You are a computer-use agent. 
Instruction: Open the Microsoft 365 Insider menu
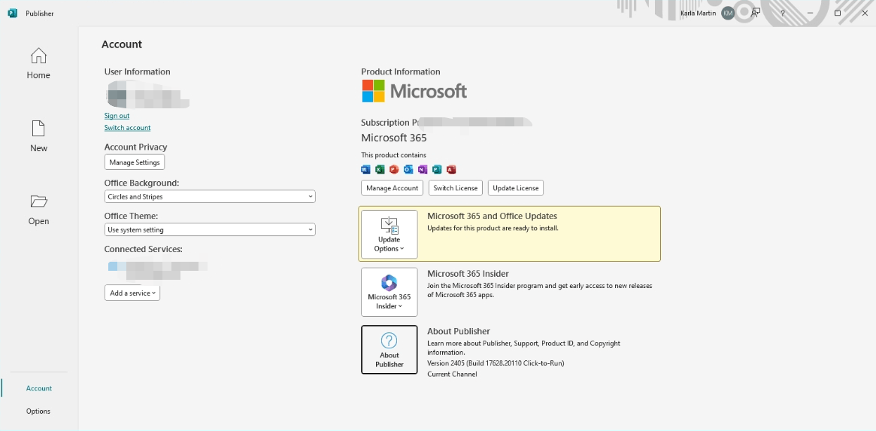click(390, 292)
